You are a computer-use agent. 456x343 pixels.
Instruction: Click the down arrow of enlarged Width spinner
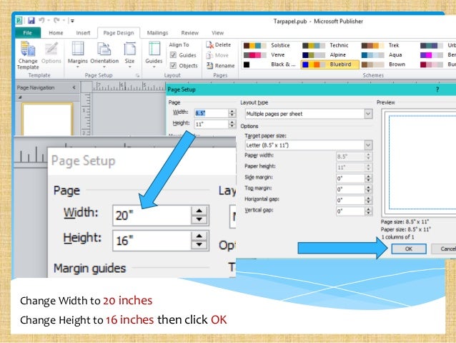pos(199,220)
